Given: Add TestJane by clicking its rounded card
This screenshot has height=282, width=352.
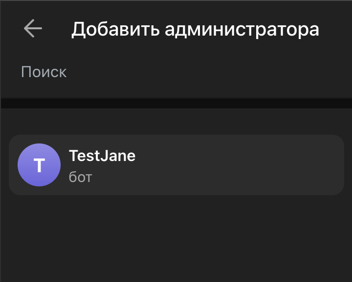Looking at the screenshot, I should pos(176,165).
